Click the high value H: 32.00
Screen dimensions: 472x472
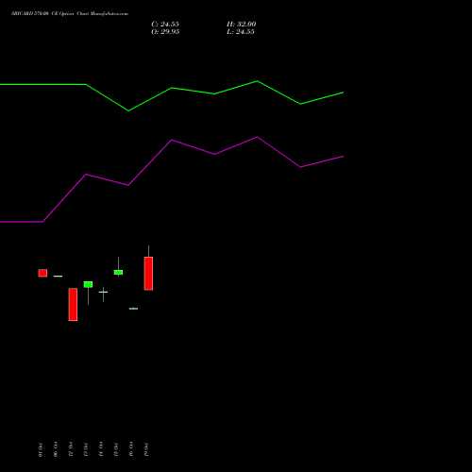point(242,25)
